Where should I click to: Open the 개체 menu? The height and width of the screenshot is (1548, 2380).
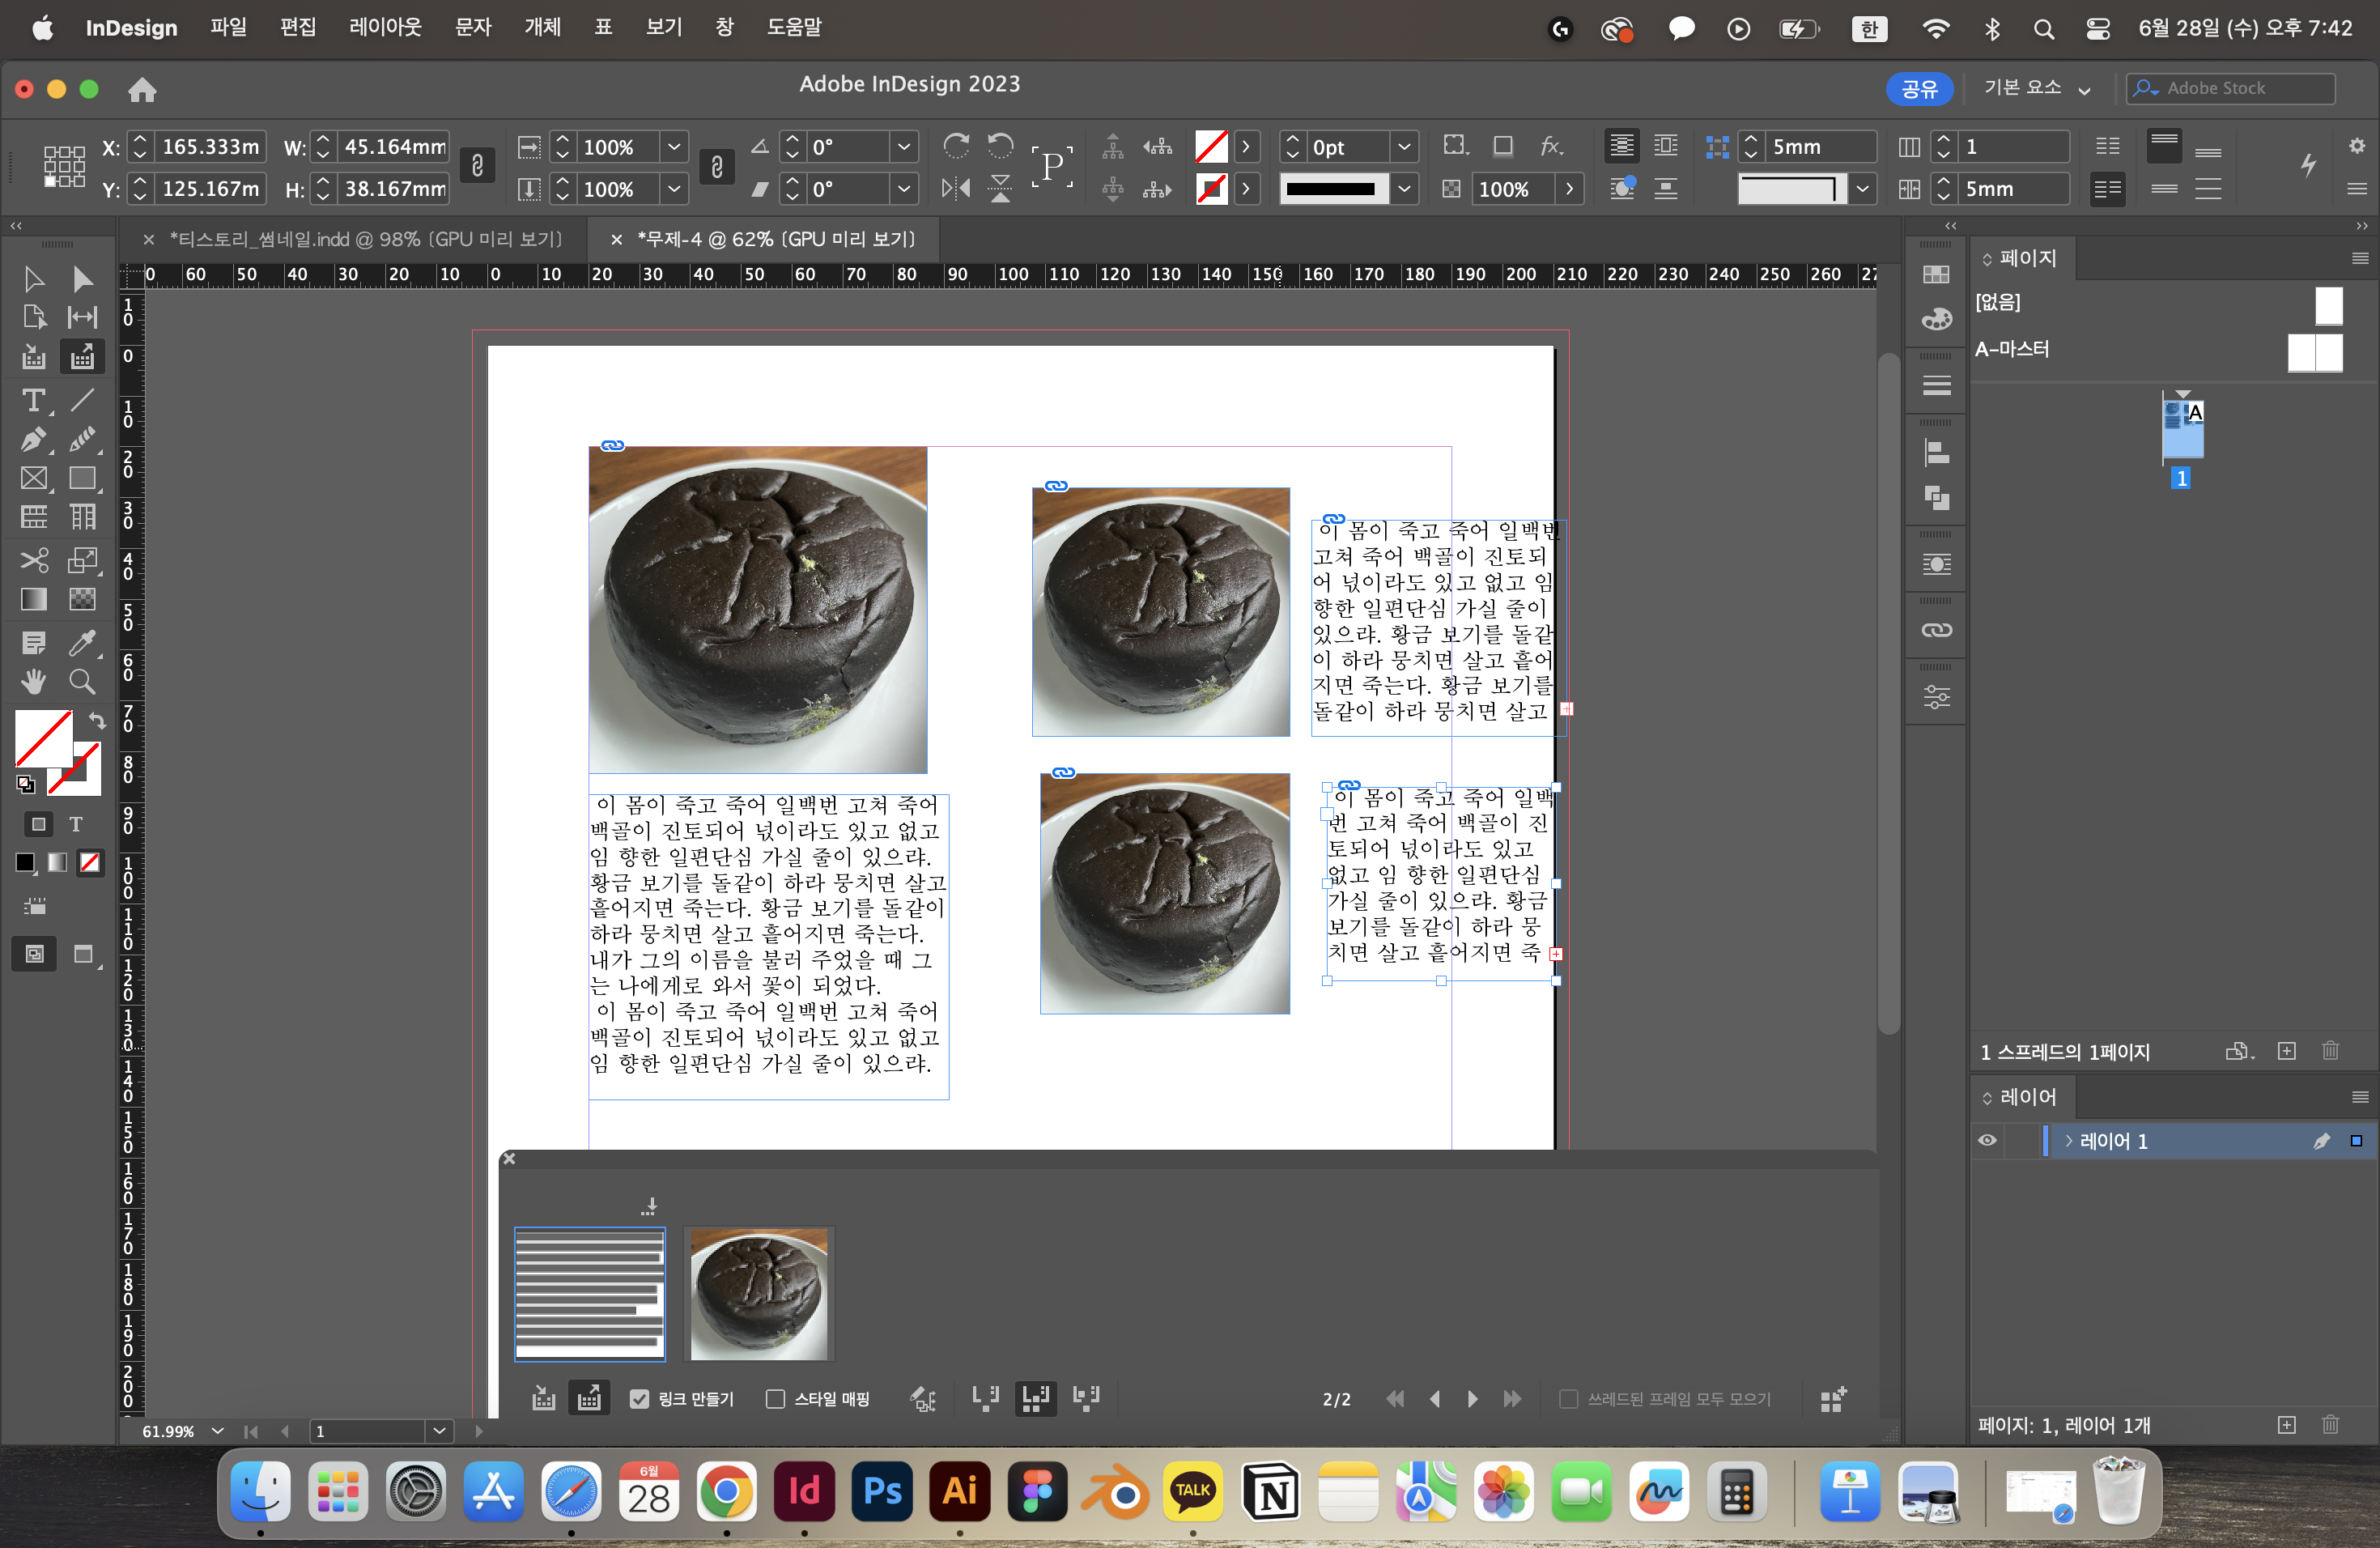click(x=543, y=28)
